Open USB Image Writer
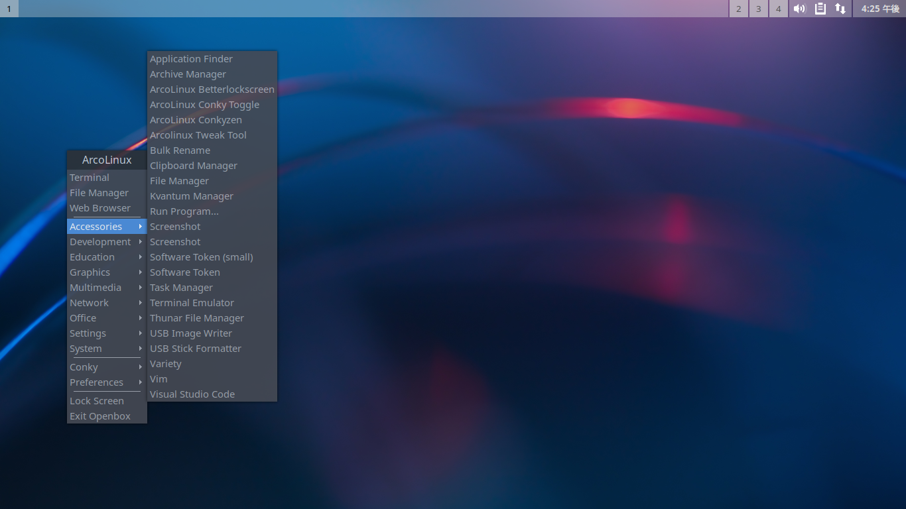Screen dimensions: 906x509 click(212, 333)
